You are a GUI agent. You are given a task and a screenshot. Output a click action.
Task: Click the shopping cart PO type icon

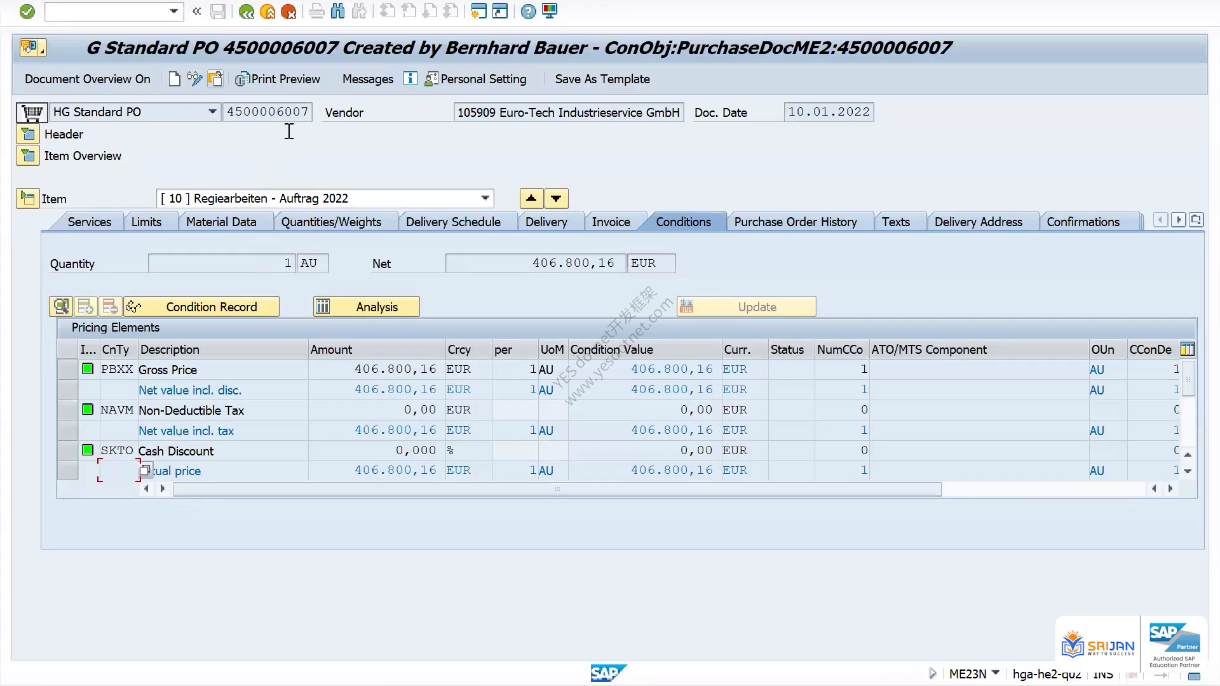[x=32, y=112]
